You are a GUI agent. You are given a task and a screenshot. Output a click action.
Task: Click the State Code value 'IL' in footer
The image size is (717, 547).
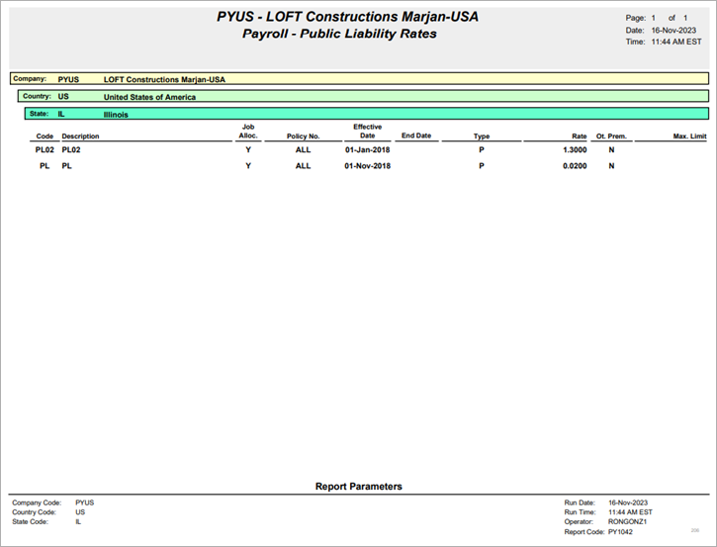point(78,522)
